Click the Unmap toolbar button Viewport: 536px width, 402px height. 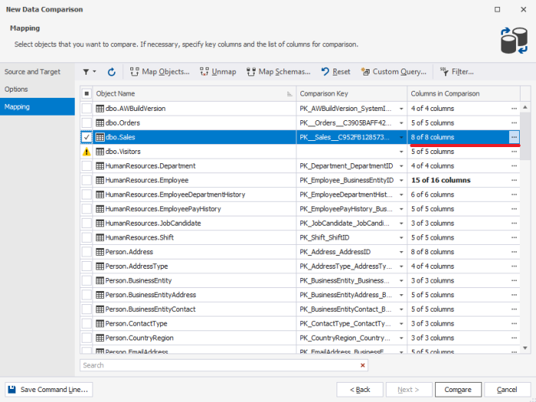(x=218, y=72)
